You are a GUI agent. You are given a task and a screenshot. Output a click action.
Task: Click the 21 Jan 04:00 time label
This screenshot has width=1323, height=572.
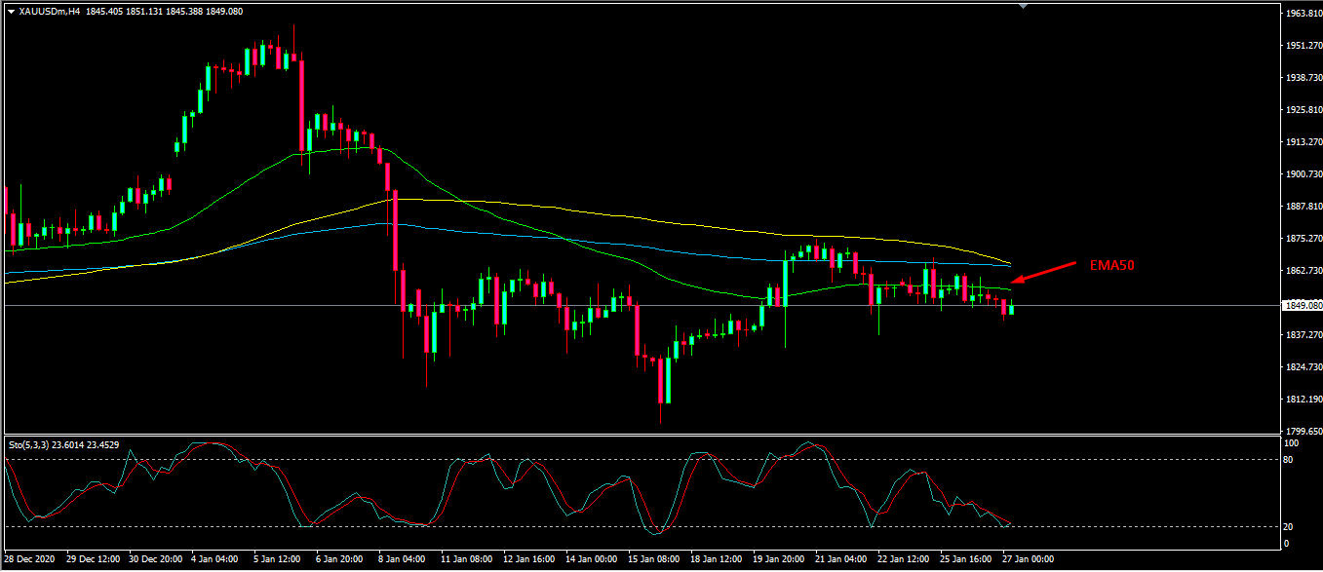tap(839, 559)
